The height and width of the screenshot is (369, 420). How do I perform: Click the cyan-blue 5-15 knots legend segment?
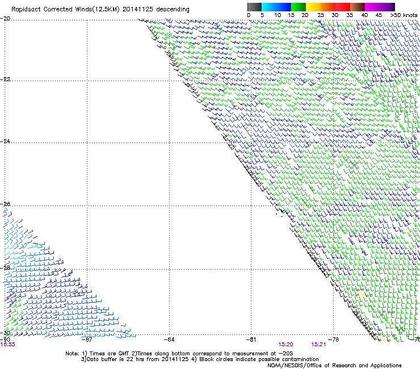(276, 7)
